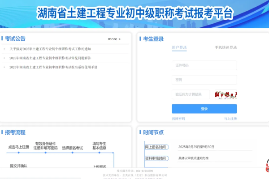Click the footer 技术服务咨询 phone number

tap(144, 171)
